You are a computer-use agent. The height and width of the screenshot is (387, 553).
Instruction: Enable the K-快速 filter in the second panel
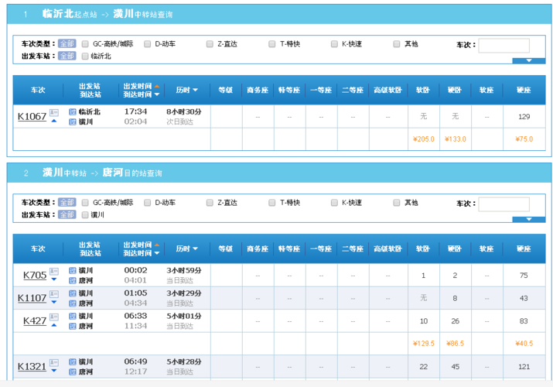click(335, 203)
